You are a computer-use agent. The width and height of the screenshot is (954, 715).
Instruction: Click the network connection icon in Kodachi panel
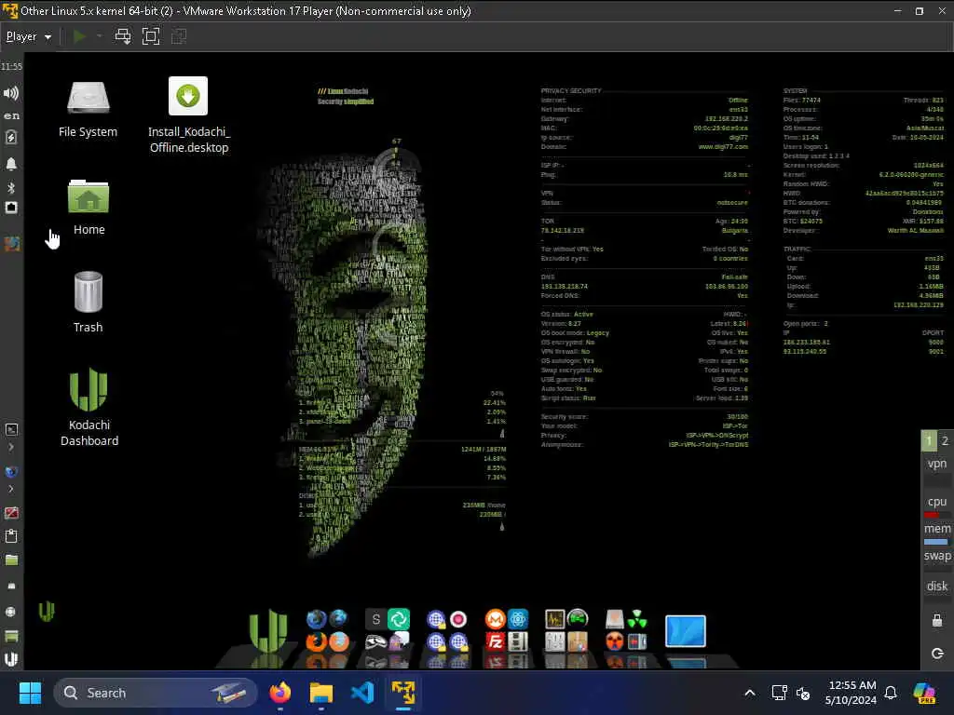coord(11,208)
